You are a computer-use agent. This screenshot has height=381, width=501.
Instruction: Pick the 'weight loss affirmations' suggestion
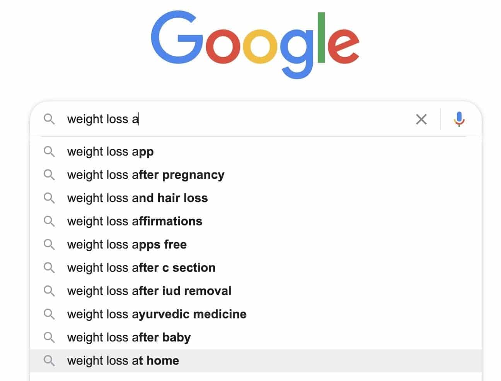[x=256, y=221]
